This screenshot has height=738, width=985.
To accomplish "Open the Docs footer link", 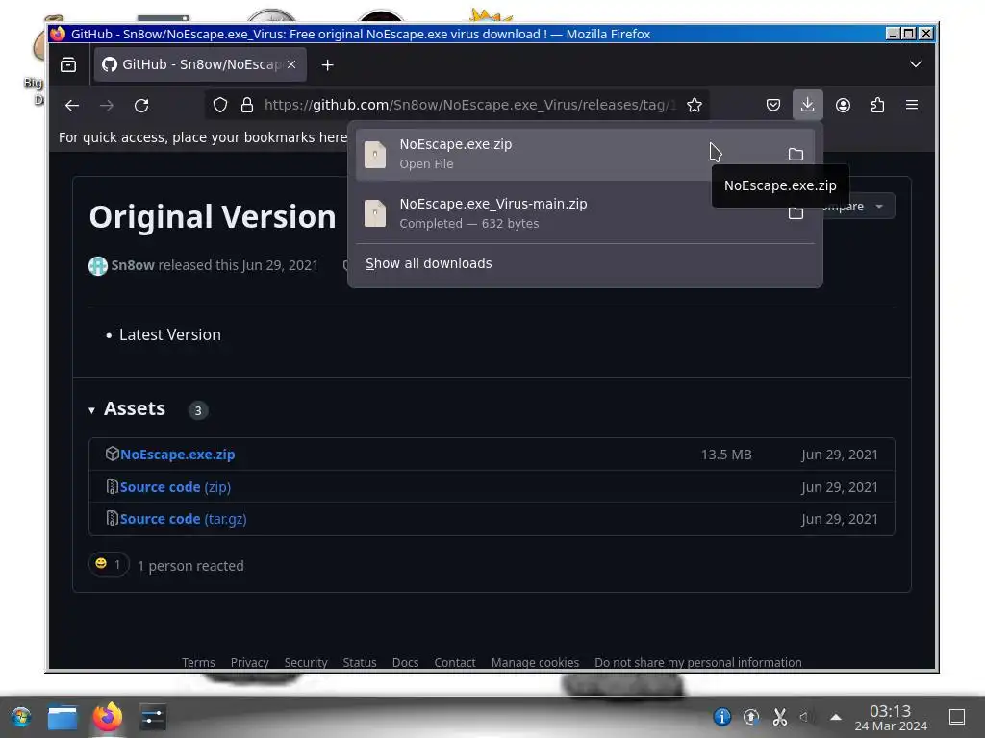I will (405, 663).
